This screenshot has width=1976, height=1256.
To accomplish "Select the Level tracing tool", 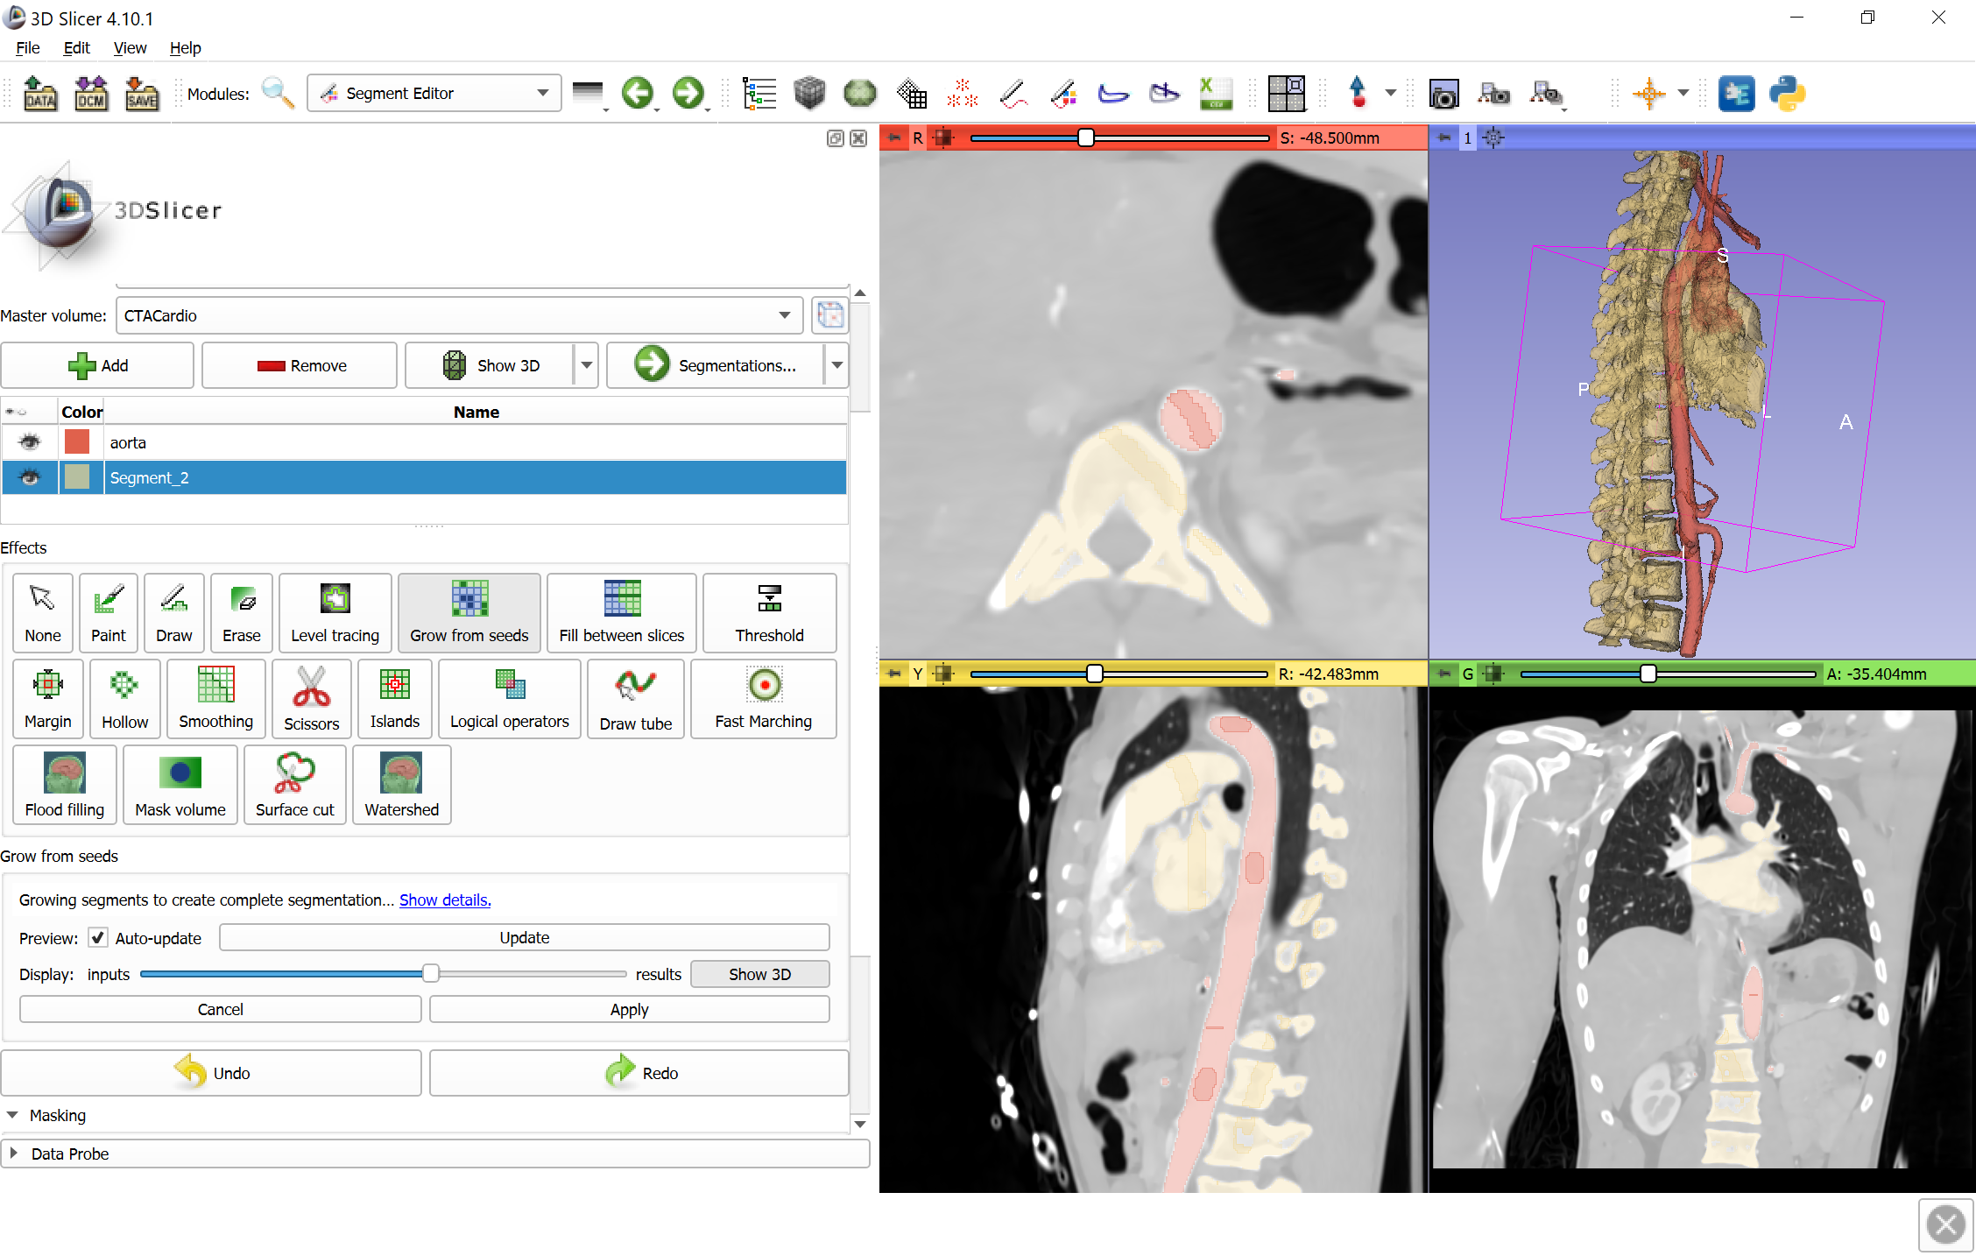I will [x=333, y=608].
